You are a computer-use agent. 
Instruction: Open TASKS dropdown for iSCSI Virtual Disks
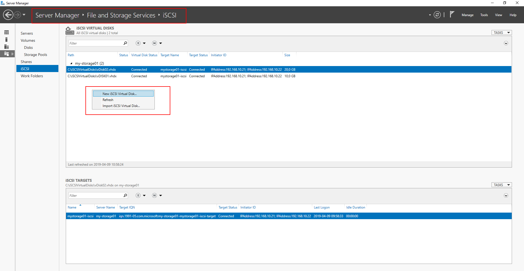tap(502, 32)
